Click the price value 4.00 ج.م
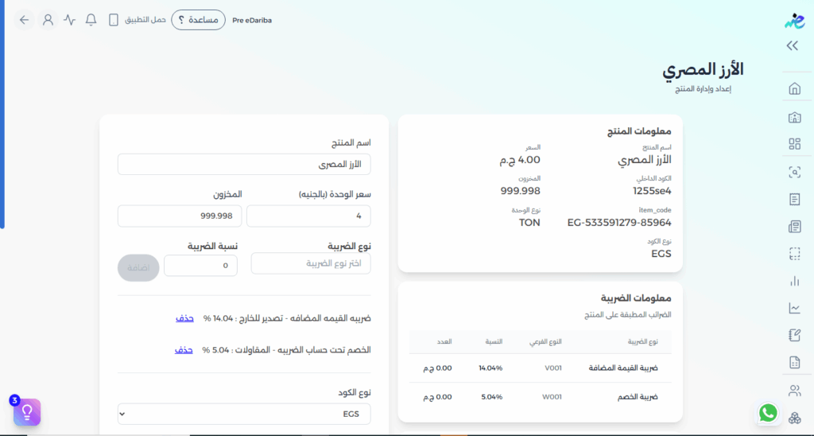 pos(520,160)
